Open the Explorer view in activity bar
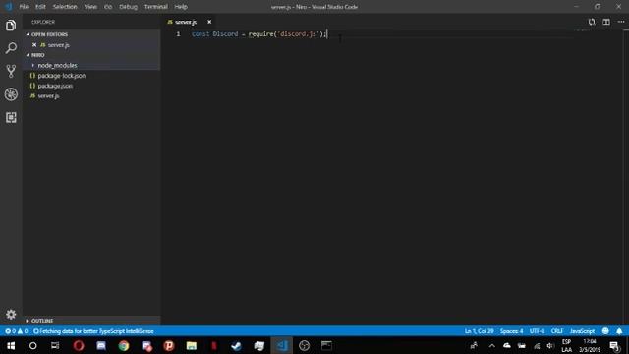The image size is (629, 354). (11, 26)
